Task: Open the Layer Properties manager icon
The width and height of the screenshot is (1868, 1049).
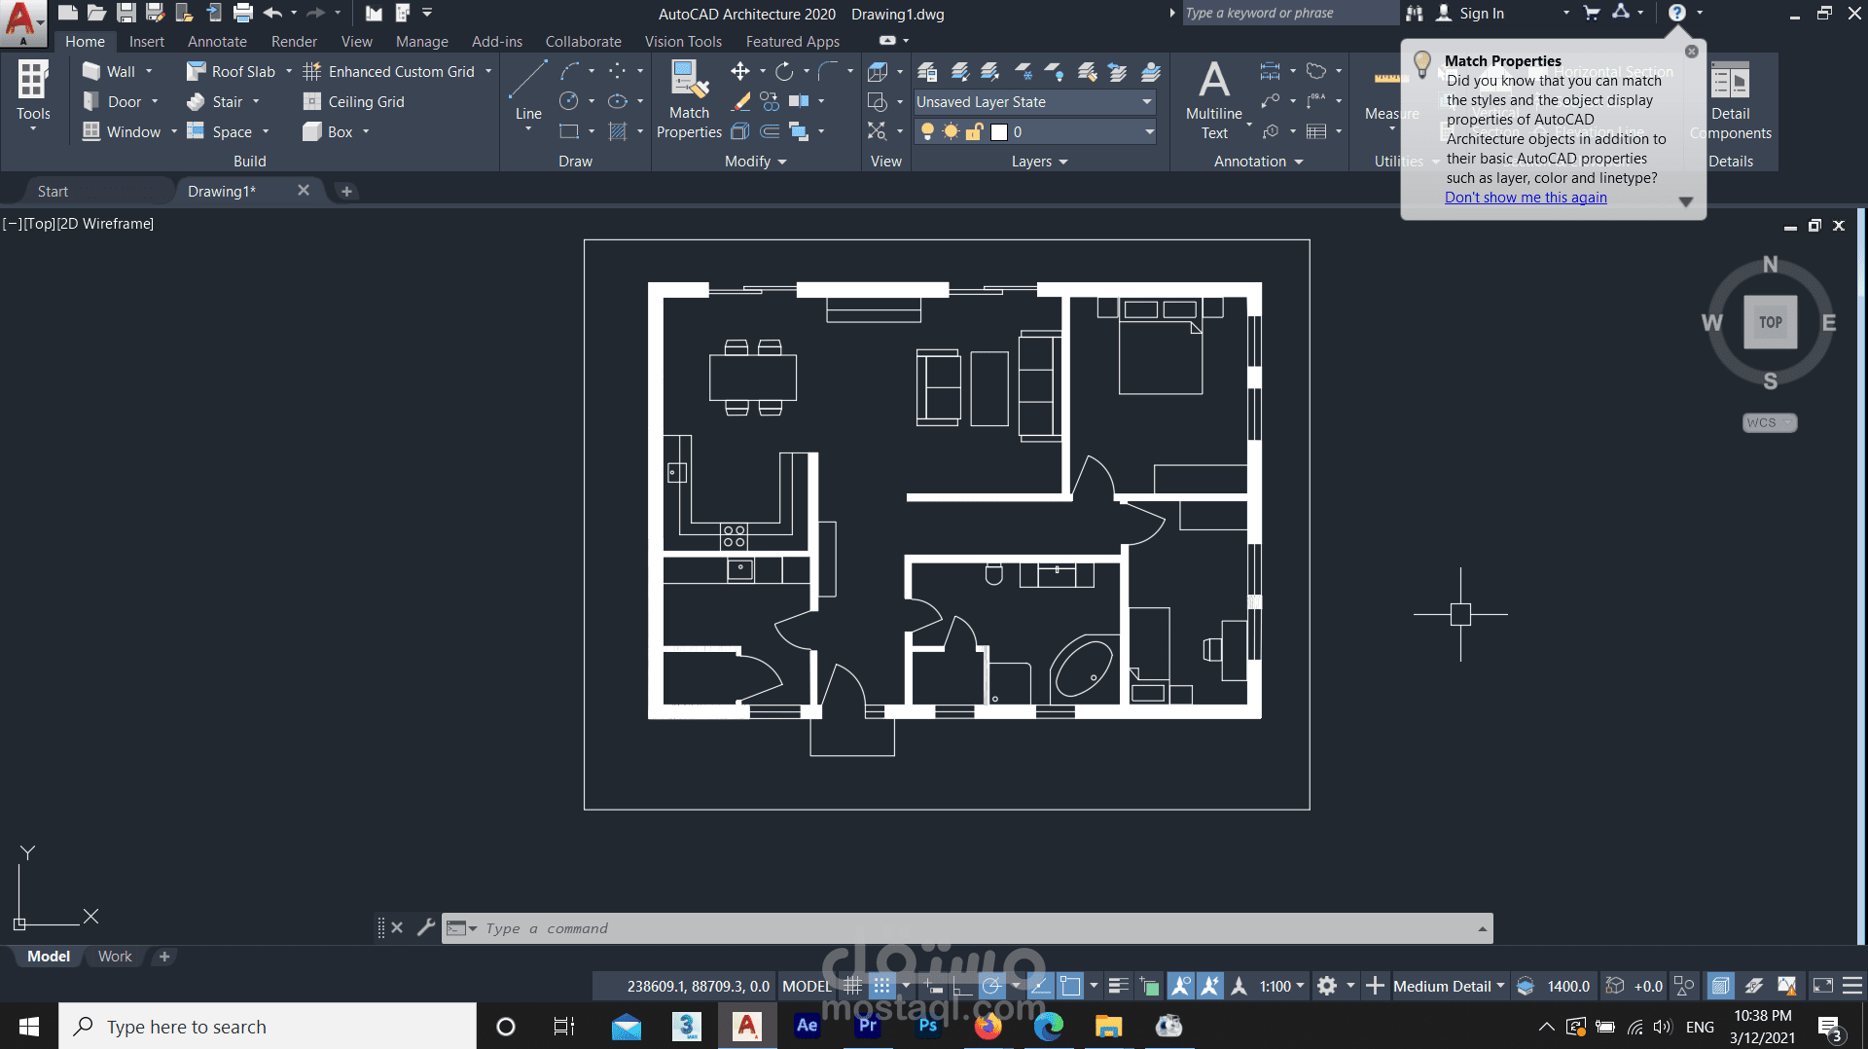Action: tap(927, 71)
